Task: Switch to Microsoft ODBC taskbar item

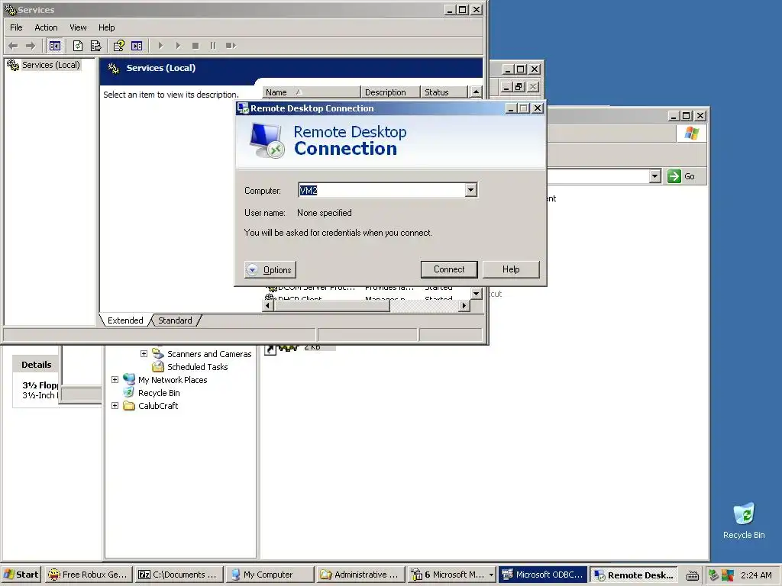Action: point(543,575)
